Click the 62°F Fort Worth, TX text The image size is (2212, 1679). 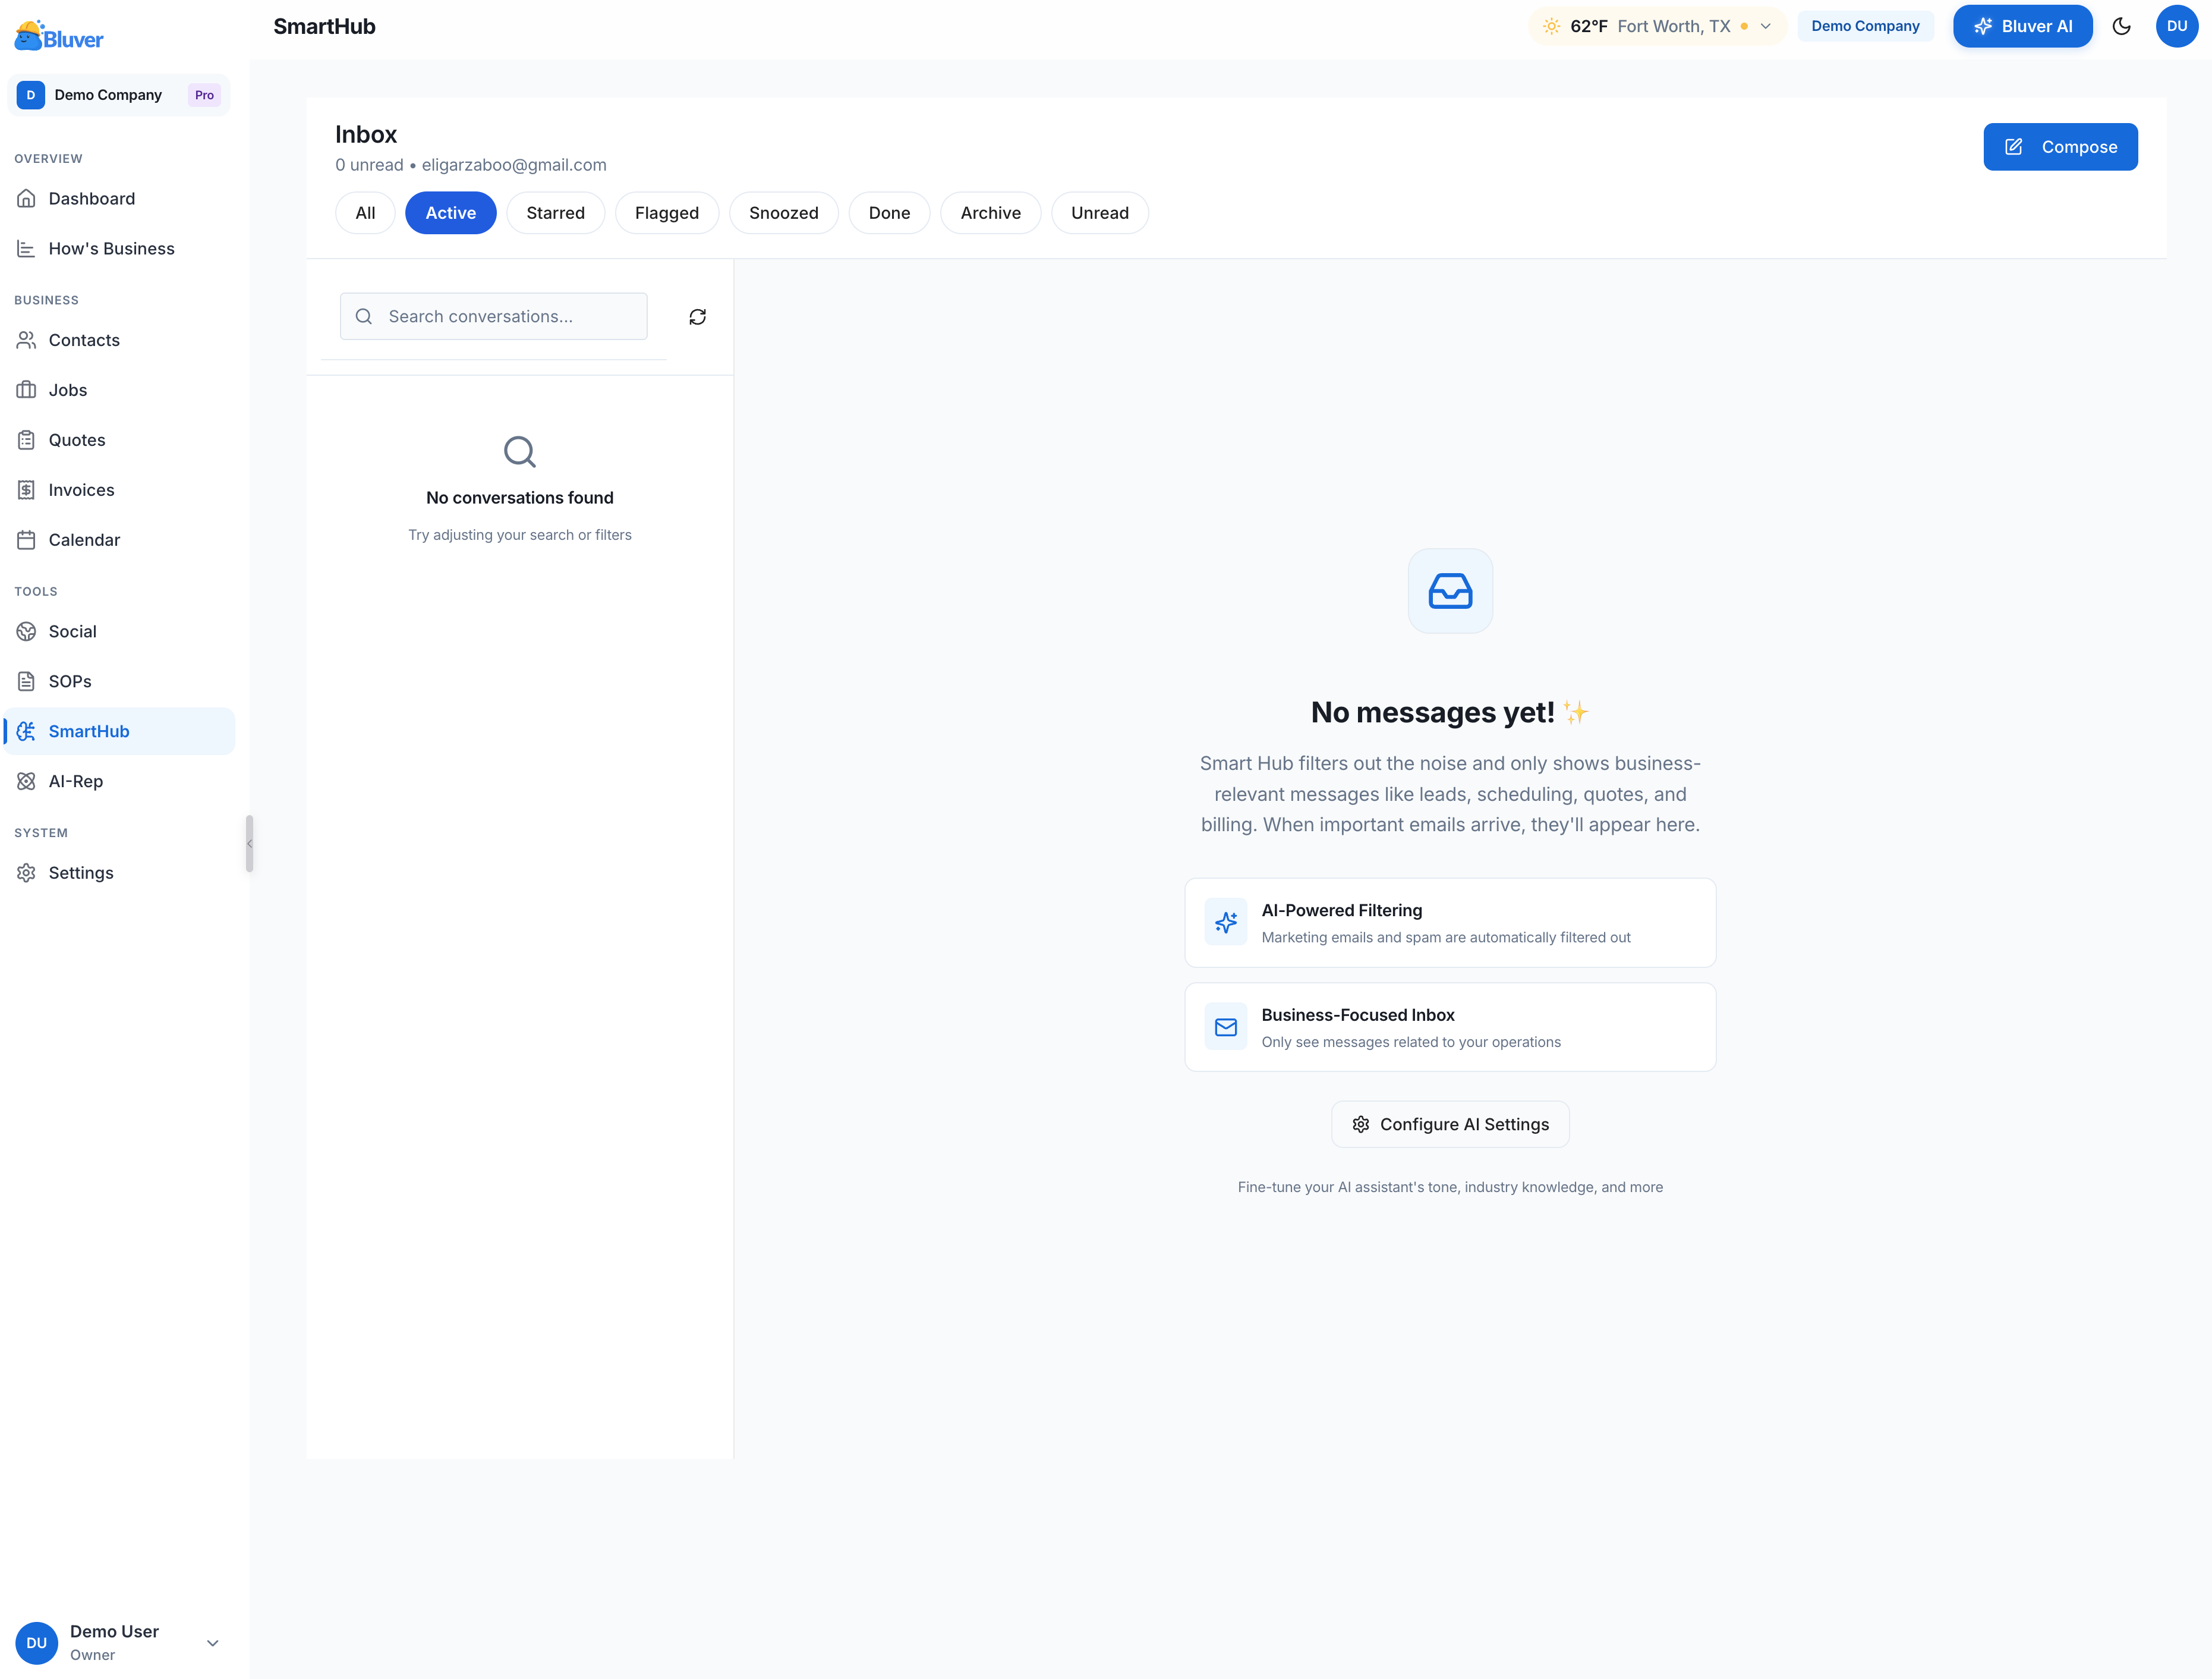point(1650,26)
